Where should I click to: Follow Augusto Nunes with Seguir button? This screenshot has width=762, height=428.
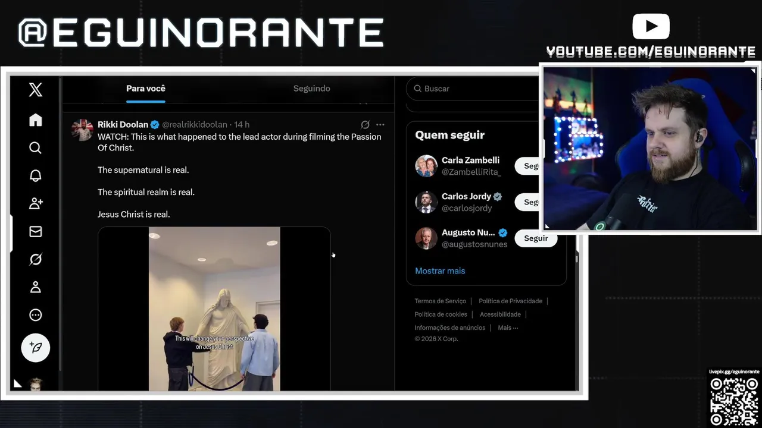(536, 238)
